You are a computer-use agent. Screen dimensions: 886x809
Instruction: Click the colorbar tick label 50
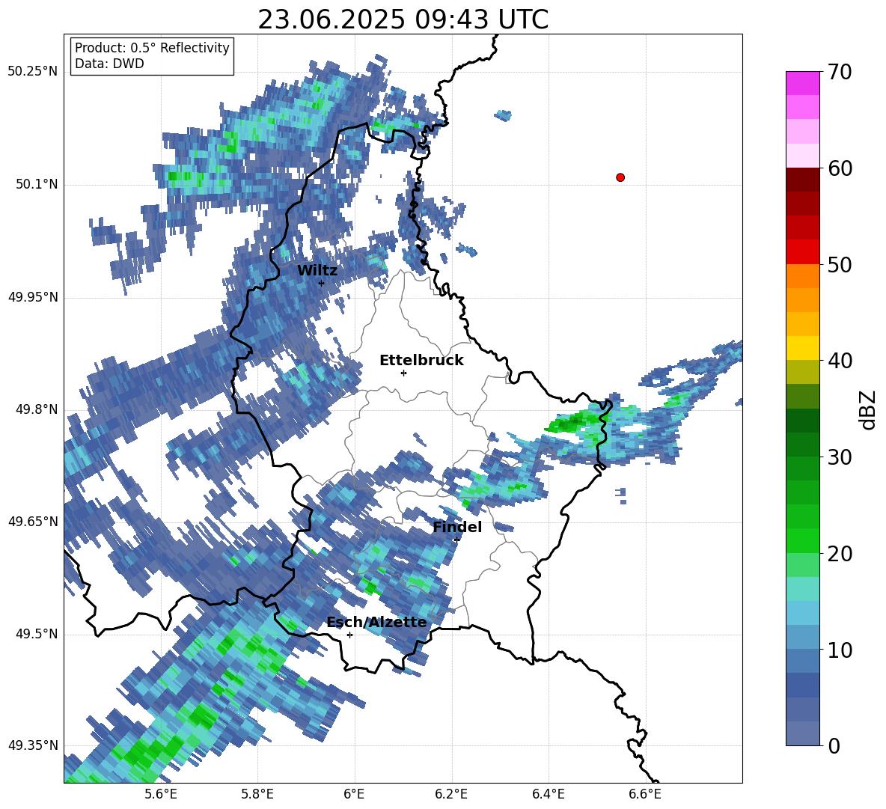click(840, 265)
